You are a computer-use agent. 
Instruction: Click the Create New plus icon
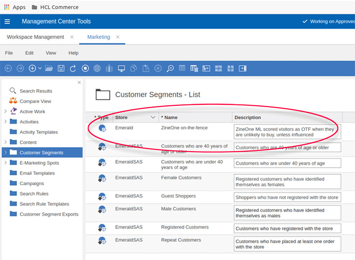tap(32, 69)
